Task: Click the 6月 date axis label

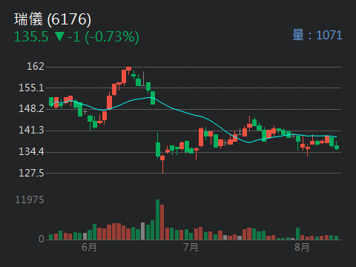Action: tap(89, 247)
